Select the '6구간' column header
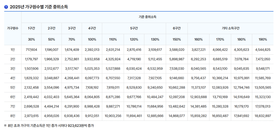The image size is (276, 130). pyautogui.click(x=177, y=28)
